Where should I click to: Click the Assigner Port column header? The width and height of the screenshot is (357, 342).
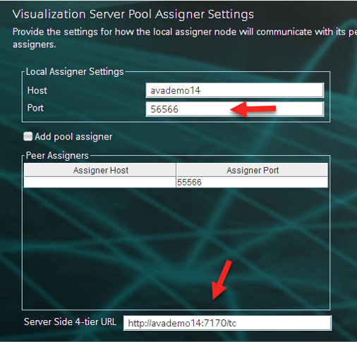(252, 170)
